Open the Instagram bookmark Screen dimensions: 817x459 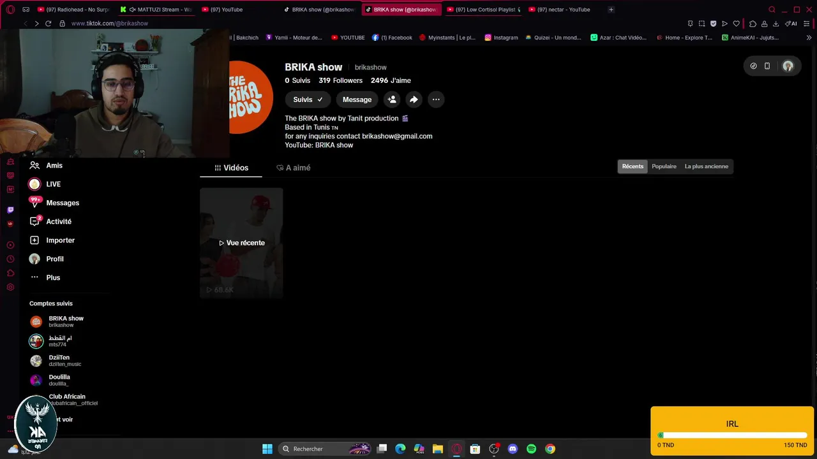click(501, 38)
